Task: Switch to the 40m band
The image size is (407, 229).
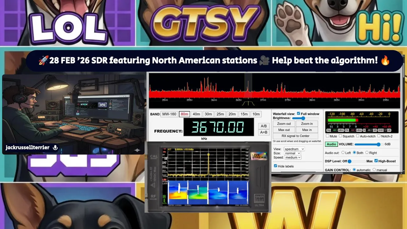Action: [x=196, y=114]
